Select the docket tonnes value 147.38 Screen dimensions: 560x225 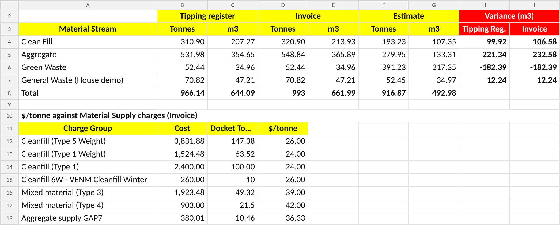pyautogui.click(x=232, y=141)
